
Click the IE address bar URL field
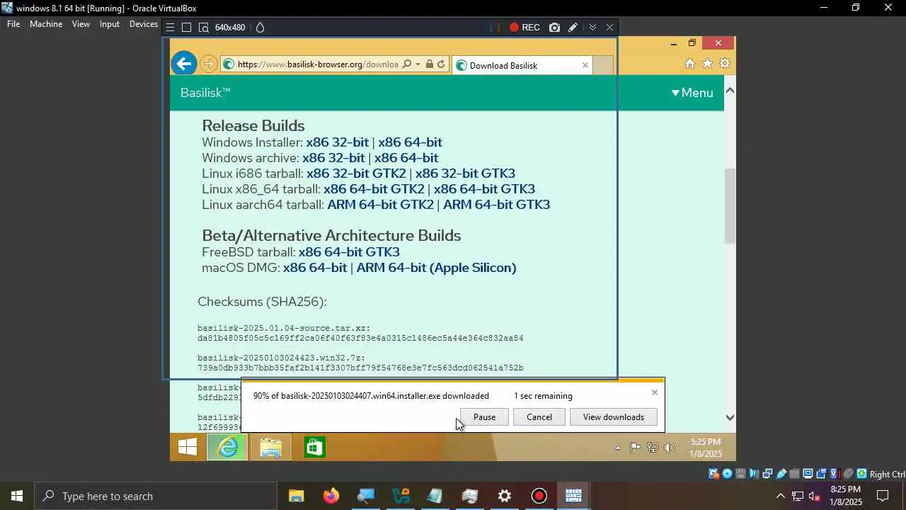[317, 64]
